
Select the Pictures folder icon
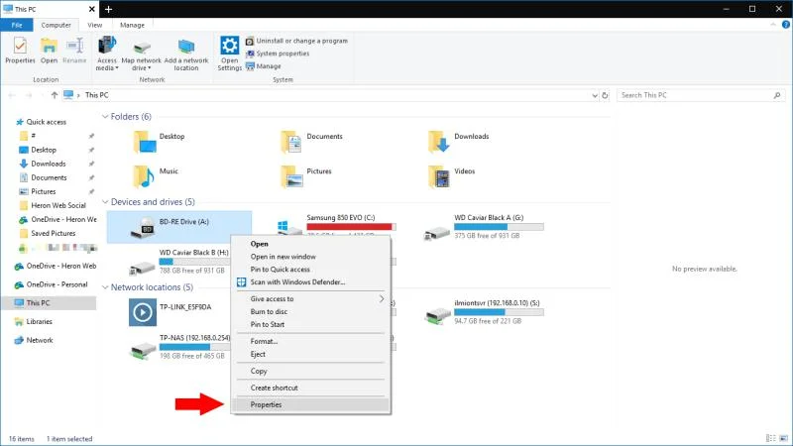tap(291, 177)
